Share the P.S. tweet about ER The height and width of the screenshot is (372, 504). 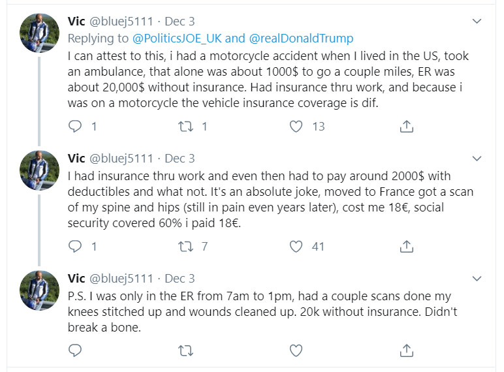[x=406, y=350]
